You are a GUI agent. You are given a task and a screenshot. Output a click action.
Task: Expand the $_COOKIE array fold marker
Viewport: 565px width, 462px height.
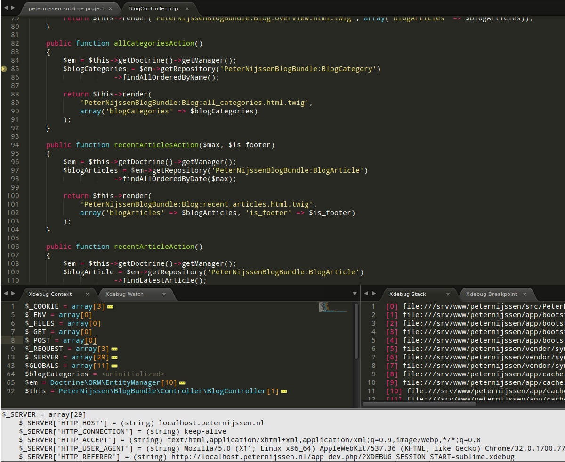pos(110,307)
